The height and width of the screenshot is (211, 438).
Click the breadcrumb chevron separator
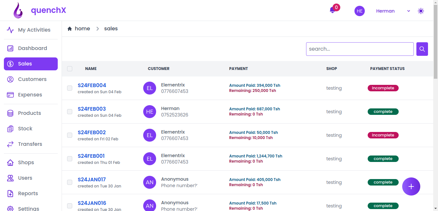[x=97, y=29]
